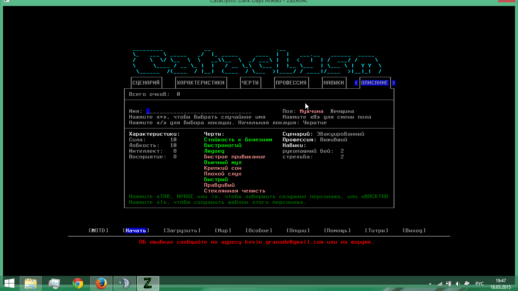Open the cloud sync tray icon

(x=467, y=283)
